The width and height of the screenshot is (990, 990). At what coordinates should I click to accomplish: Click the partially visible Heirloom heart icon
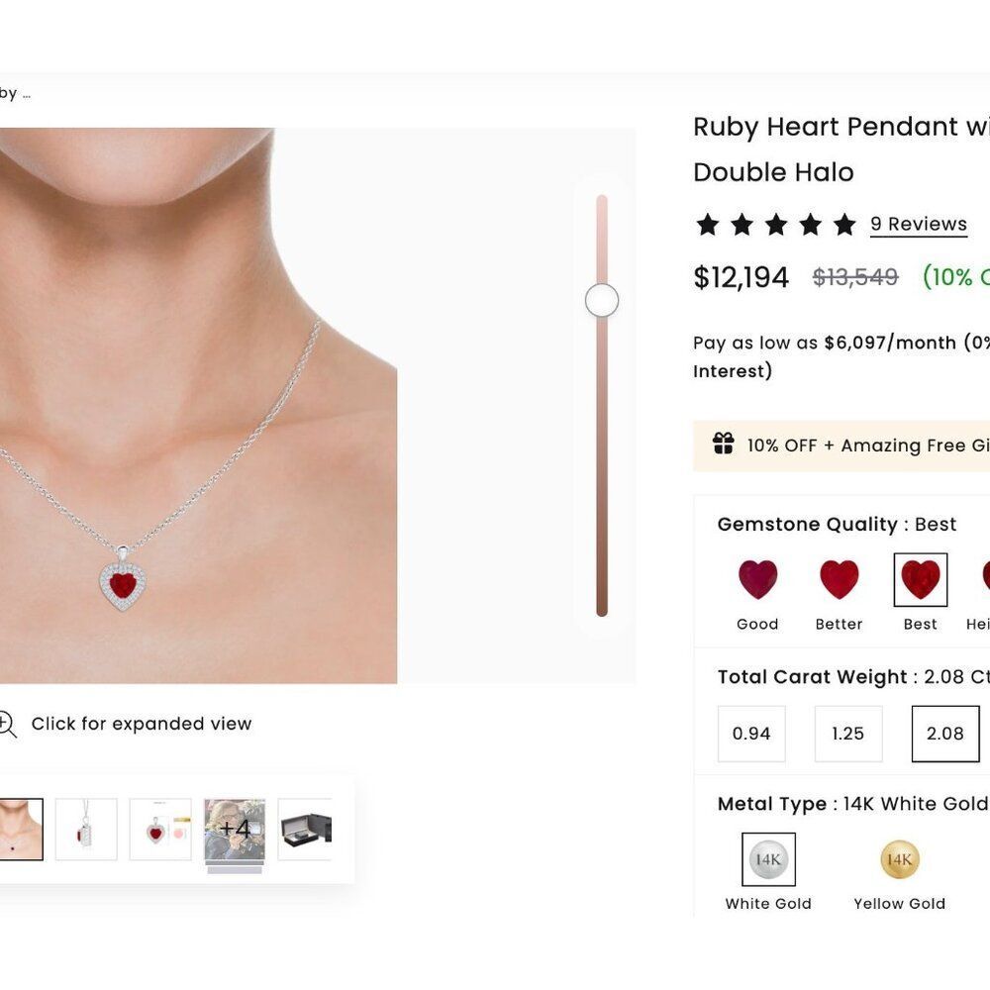pos(985,578)
